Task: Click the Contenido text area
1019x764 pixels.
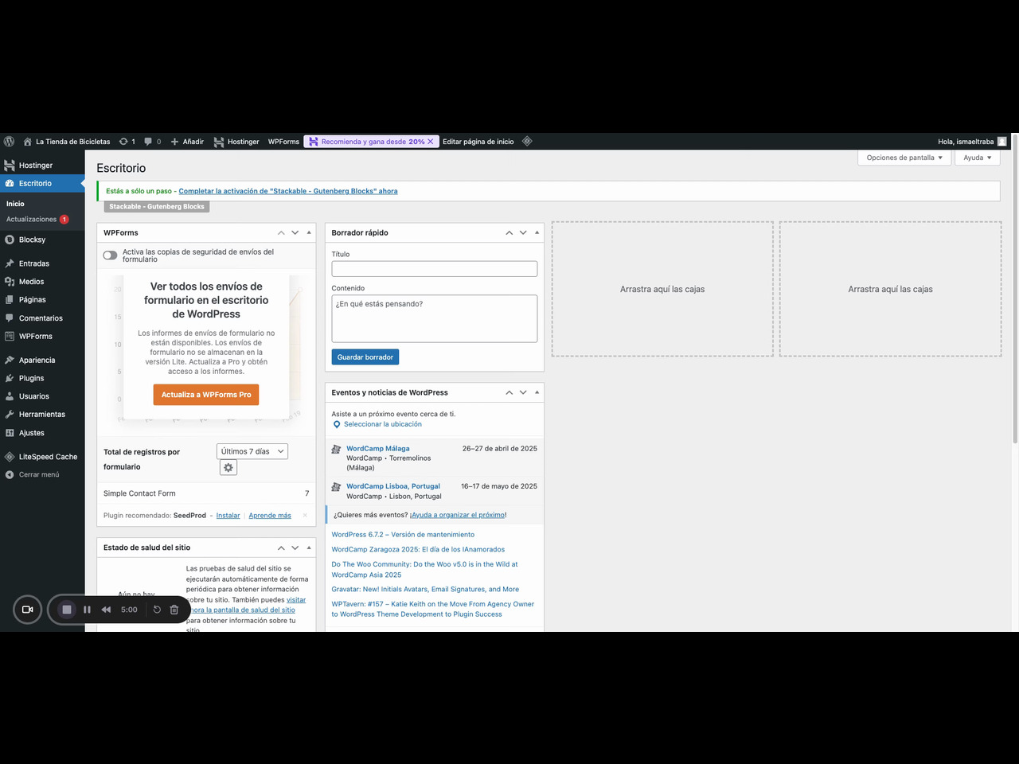Action: [435, 318]
